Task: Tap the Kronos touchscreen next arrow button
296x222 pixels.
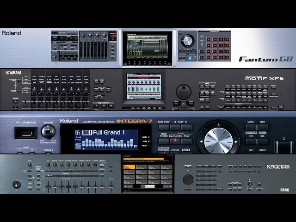Action: click(x=167, y=186)
